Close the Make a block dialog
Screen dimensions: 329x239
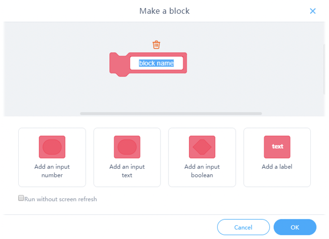(x=313, y=11)
